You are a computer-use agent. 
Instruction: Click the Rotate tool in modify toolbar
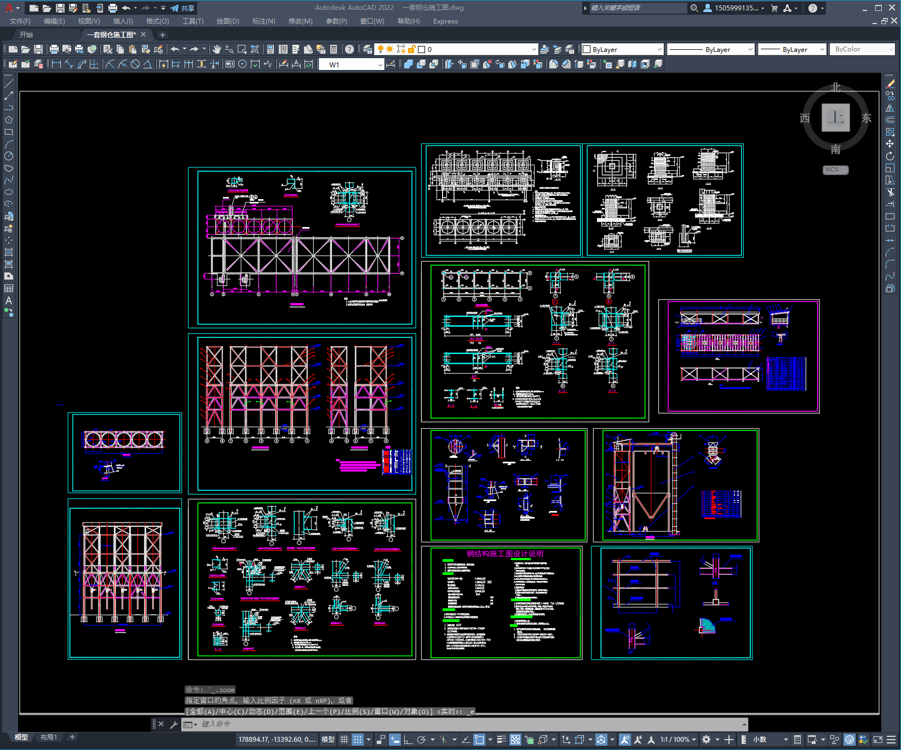(x=890, y=156)
